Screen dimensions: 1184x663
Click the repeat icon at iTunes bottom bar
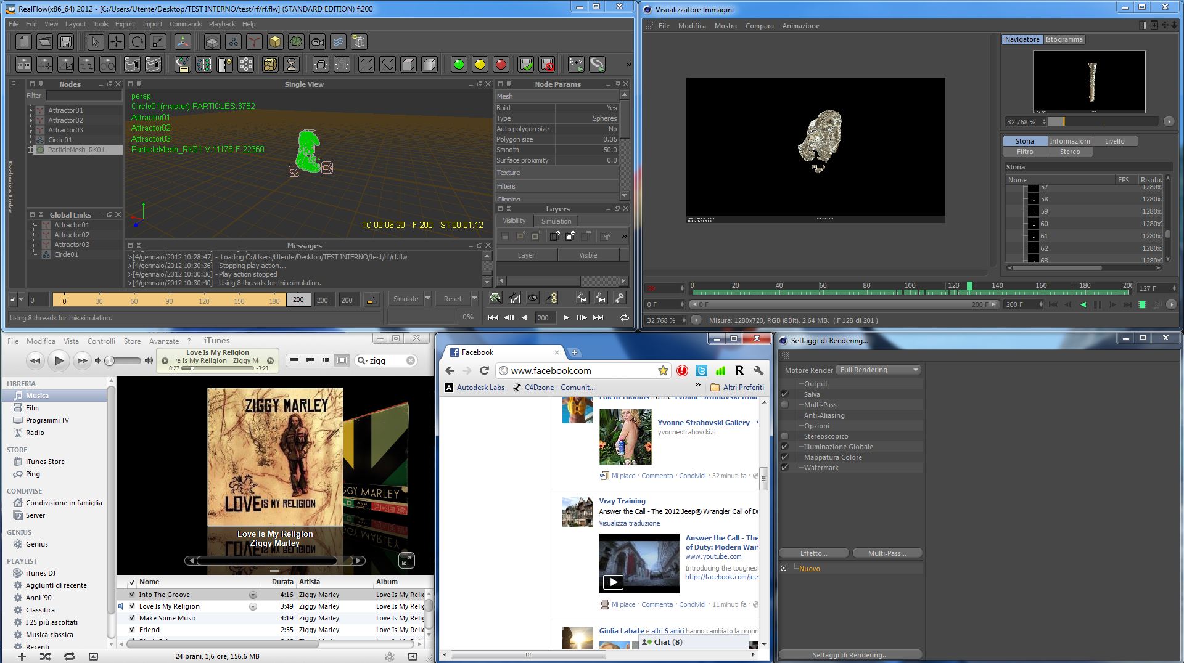pos(69,657)
